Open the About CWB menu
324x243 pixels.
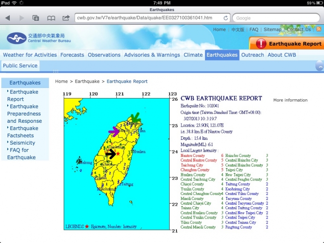pos(282,55)
